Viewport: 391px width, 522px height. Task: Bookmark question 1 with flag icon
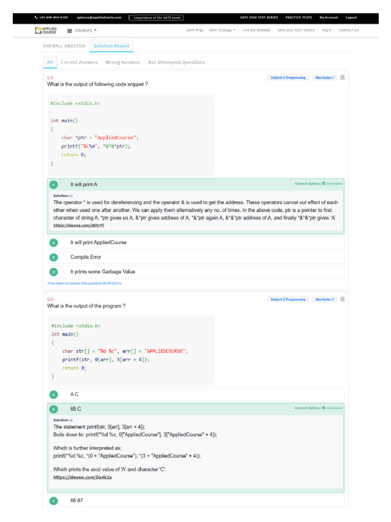pos(343,78)
